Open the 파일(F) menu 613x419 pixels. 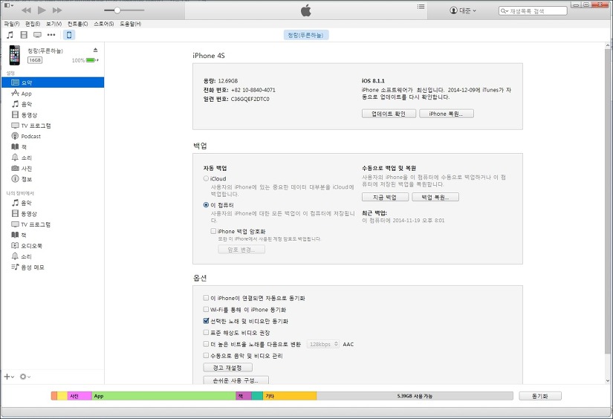coord(12,24)
